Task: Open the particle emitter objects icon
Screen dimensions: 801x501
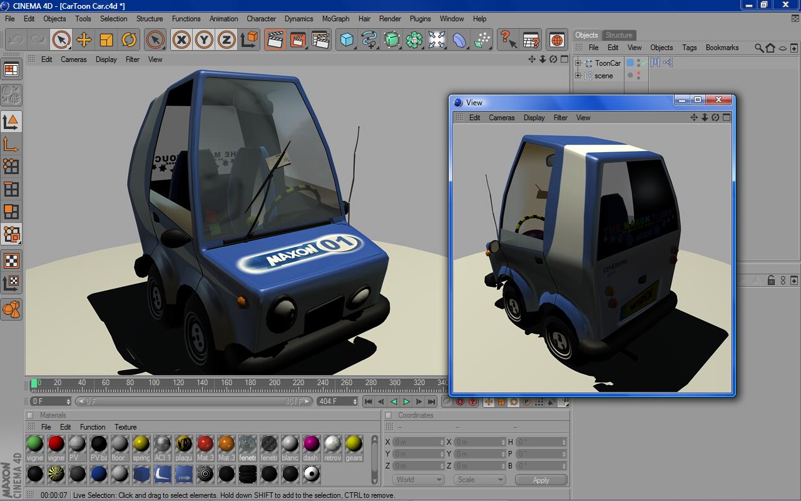Action: (x=482, y=40)
